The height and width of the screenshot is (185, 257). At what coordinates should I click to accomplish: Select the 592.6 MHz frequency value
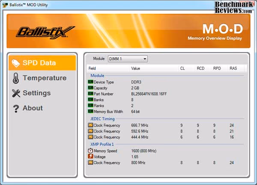point(140,131)
